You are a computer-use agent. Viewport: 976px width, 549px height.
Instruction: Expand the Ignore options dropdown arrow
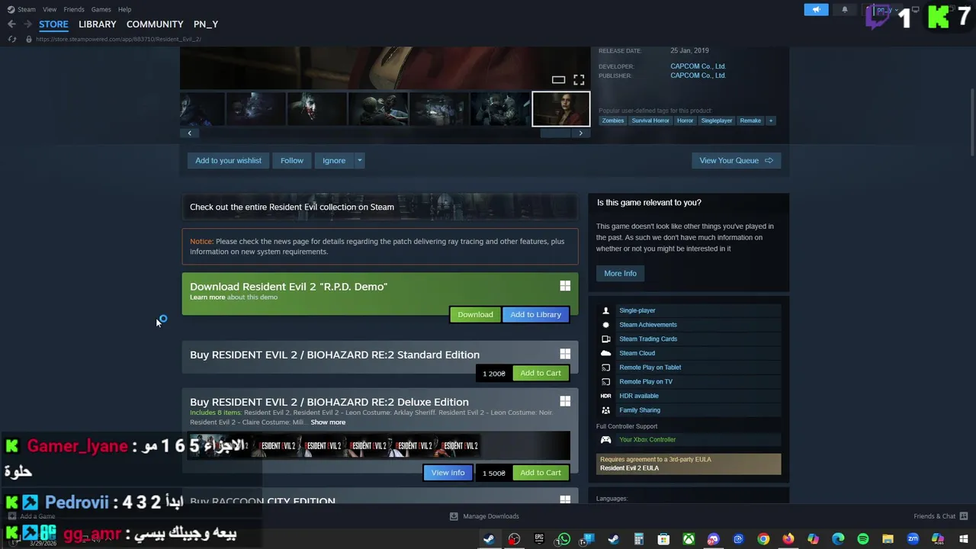click(x=359, y=160)
